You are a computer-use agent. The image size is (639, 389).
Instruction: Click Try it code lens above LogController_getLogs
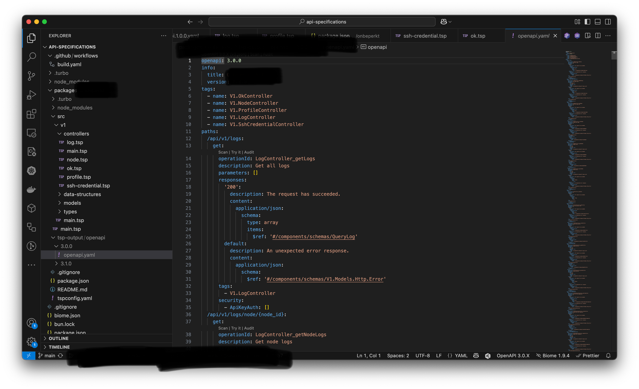(236, 152)
